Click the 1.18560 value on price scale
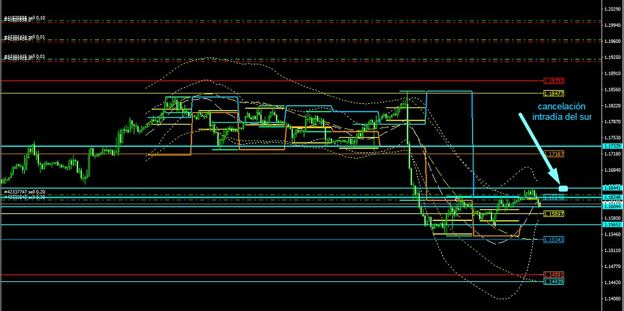This screenshot has width=624, height=311. click(x=612, y=89)
